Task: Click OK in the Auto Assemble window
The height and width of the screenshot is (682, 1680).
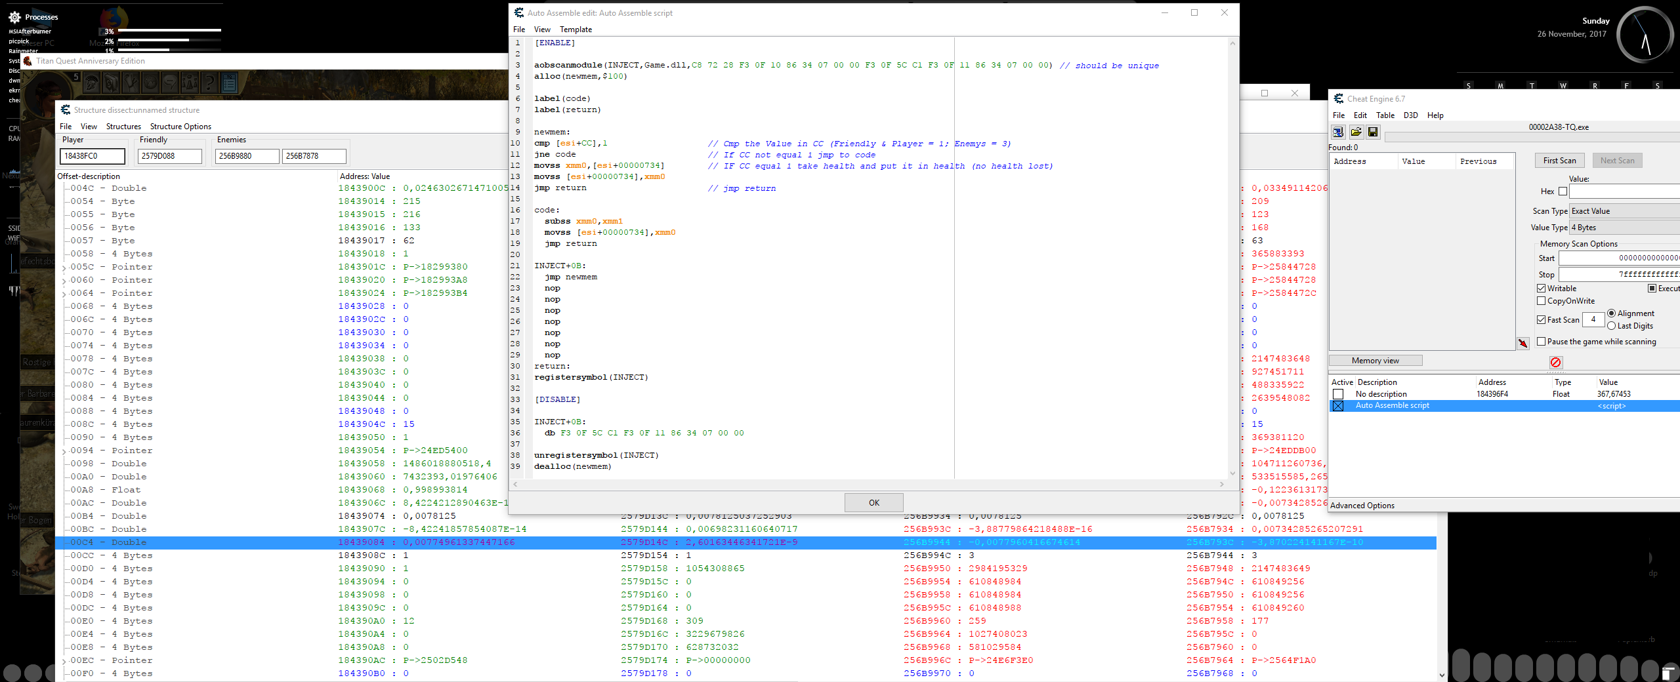Action: tap(873, 503)
